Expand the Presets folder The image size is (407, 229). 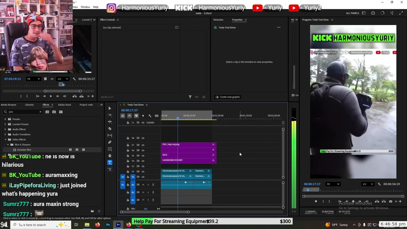click(5, 119)
